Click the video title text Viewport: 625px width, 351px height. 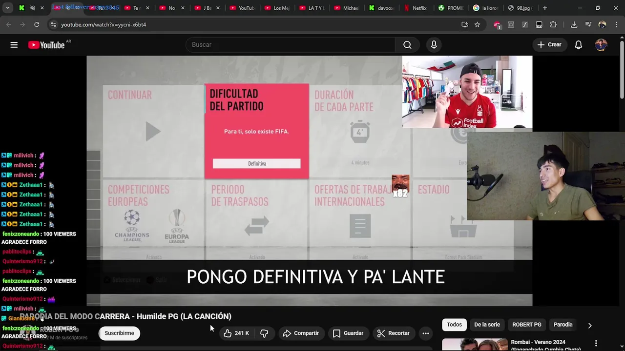[x=125, y=316]
